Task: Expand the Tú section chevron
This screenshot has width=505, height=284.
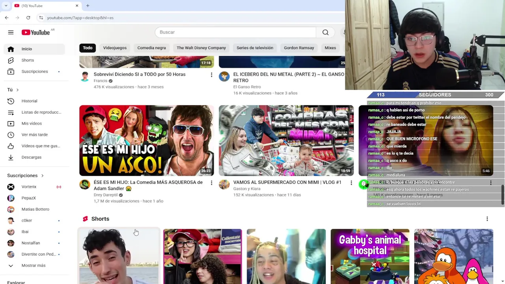Action: [x=17, y=90]
